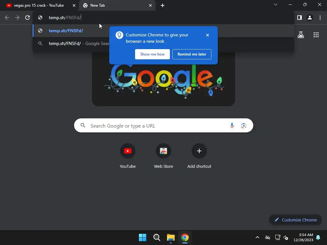Close the New Tab tab

click(150, 5)
